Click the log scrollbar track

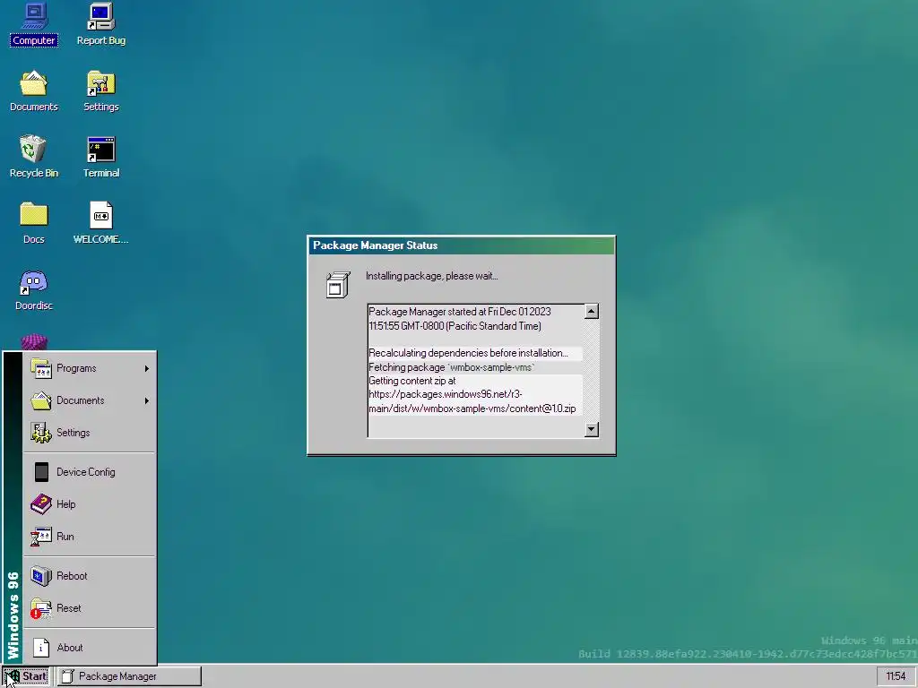click(592, 370)
